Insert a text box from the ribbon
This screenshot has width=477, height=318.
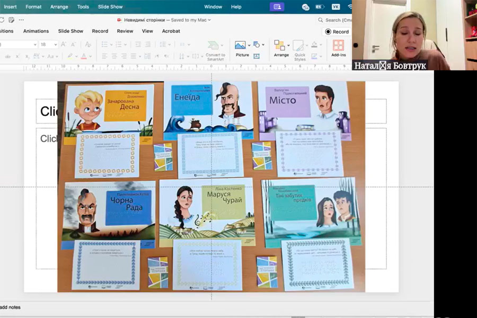(257, 56)
